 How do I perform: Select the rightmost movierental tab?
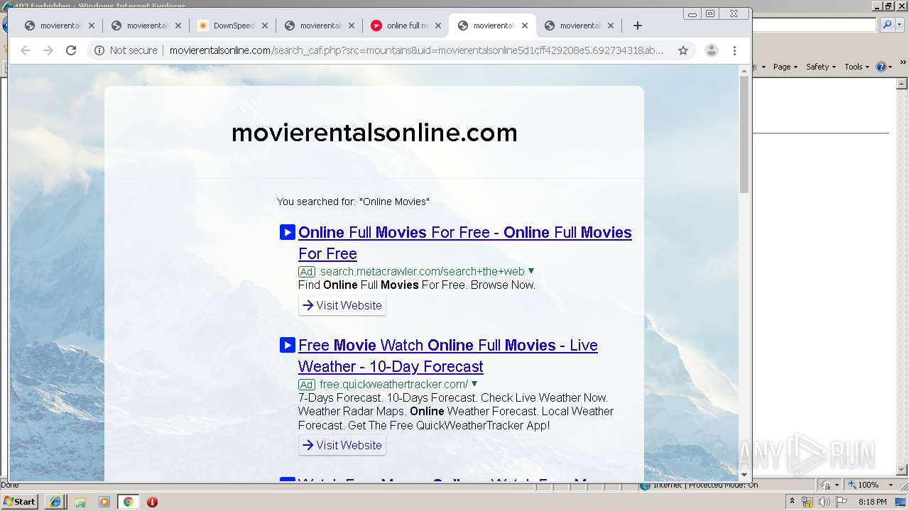(579, 26)
